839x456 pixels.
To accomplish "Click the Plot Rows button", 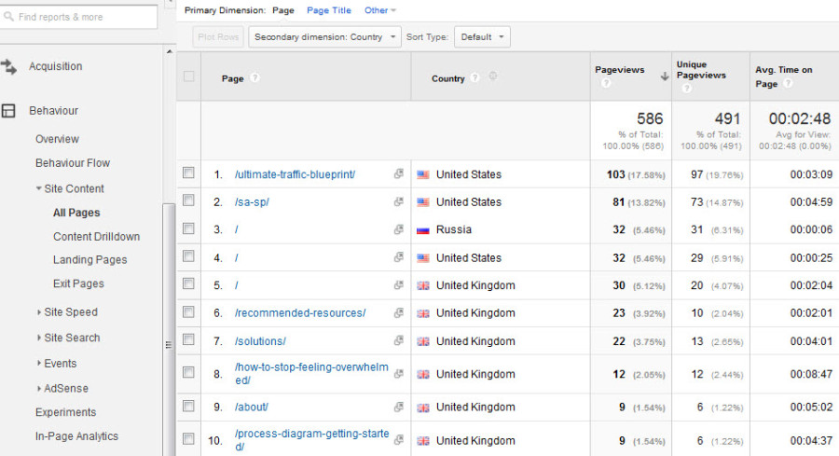I will click(x=218, y=37).
